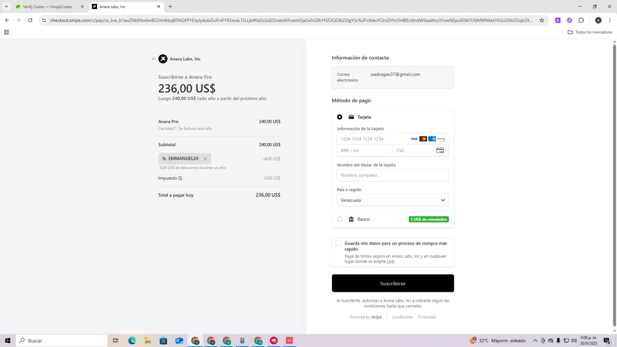Show hidden system tray icons

click(x=535, y=340)
